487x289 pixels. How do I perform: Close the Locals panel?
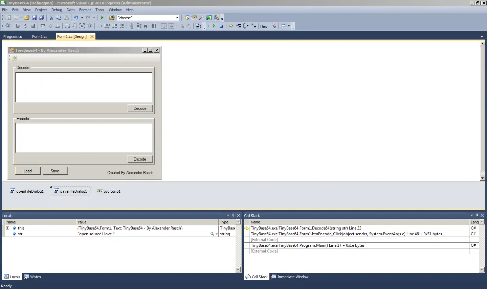[x=239, y=215]
